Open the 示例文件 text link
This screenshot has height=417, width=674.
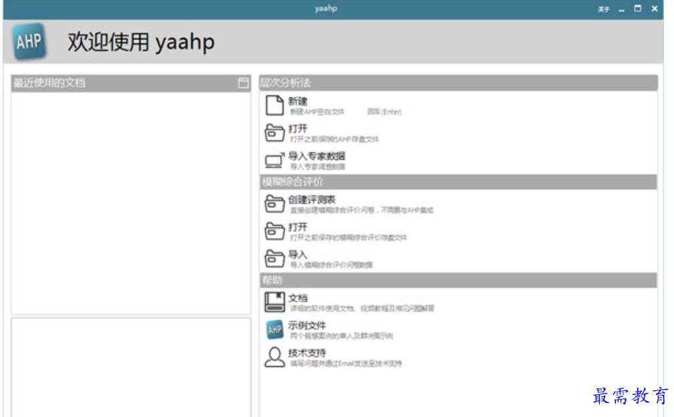[307, 325]
